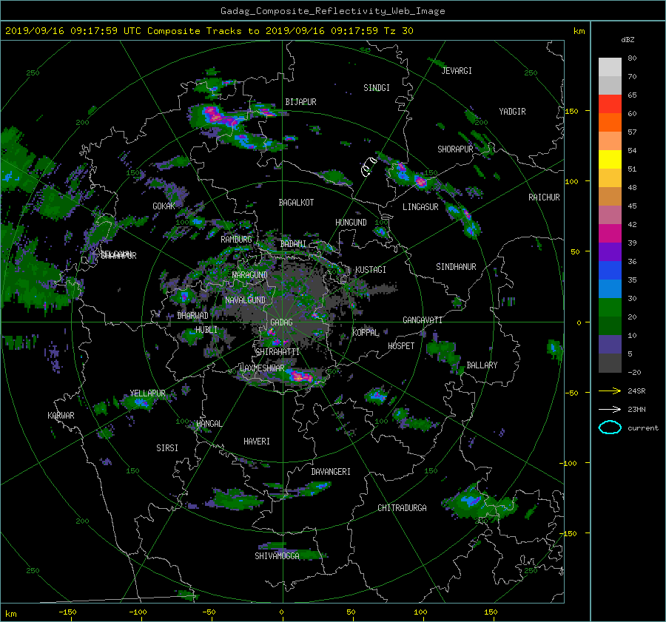Click the KARWAR city label
The height and width of the screenshot is (622, 666).
click(61, 416)
